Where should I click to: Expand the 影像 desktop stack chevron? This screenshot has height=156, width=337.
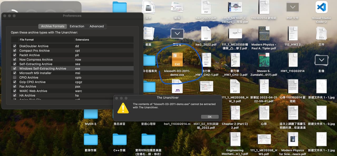coord(321,61)
